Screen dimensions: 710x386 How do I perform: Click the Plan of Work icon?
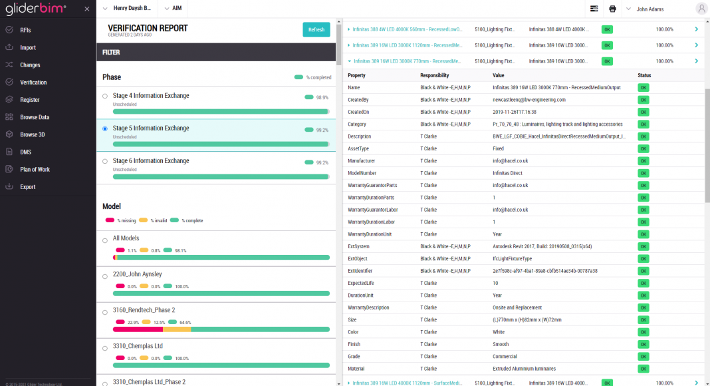point(9,170)
